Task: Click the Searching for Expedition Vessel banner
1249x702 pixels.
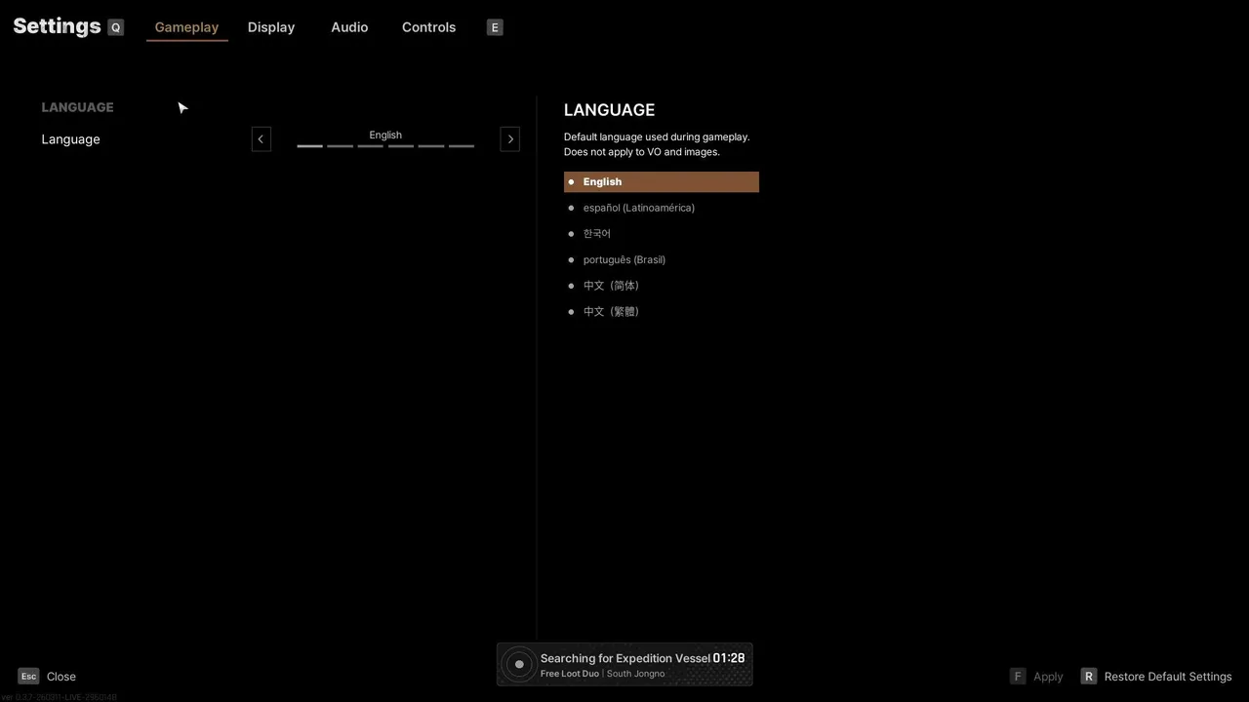Action: [624, 664]
